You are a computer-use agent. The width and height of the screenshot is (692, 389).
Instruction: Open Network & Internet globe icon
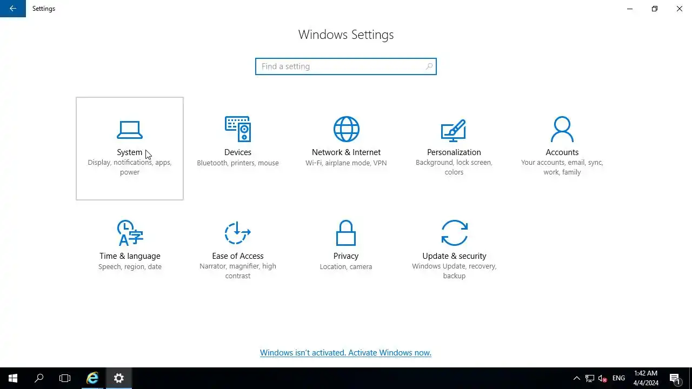(346, 129)
